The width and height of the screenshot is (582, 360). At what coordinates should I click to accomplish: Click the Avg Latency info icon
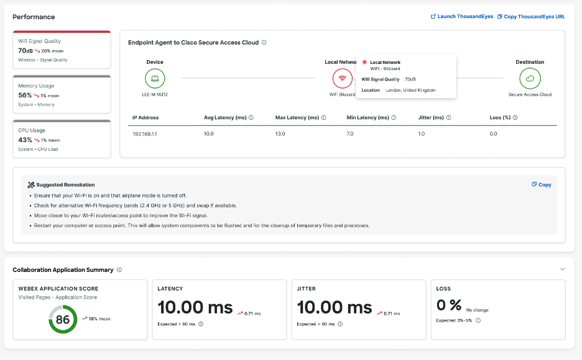[x=251, y=117]
